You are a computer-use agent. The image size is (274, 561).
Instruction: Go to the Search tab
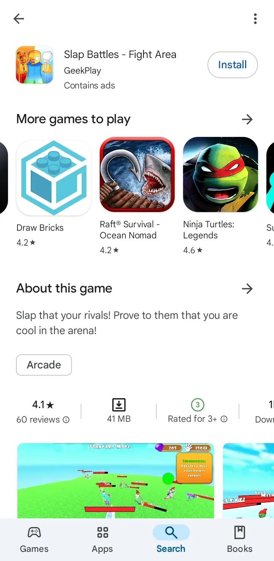pos(171,540)
